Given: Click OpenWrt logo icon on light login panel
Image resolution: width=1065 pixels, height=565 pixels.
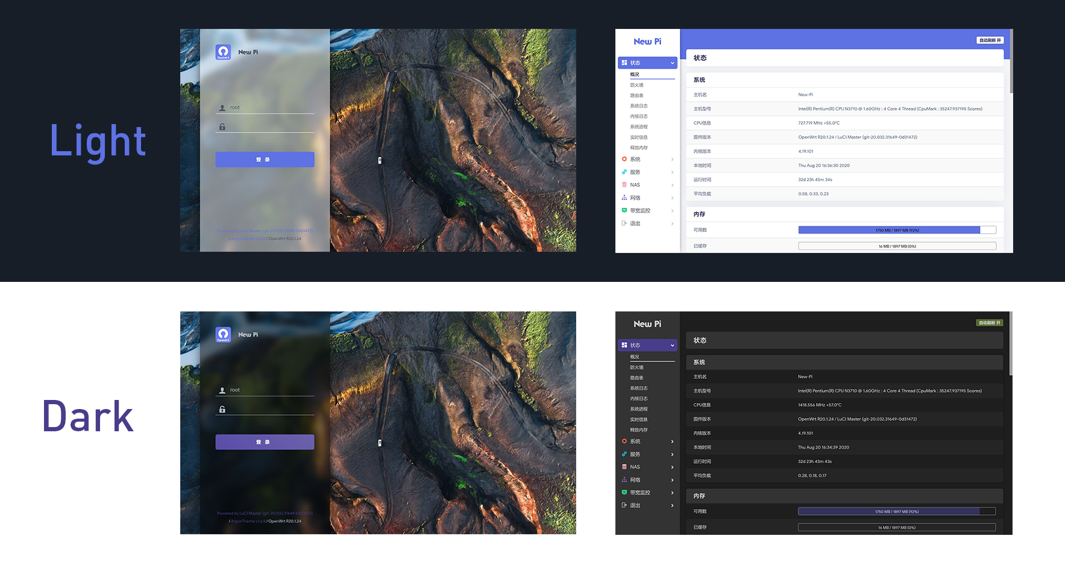Looking at the screenshot, I should tap(223, 52).
